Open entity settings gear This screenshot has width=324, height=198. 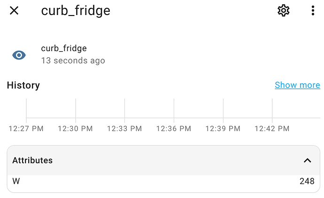coord(283,10)
